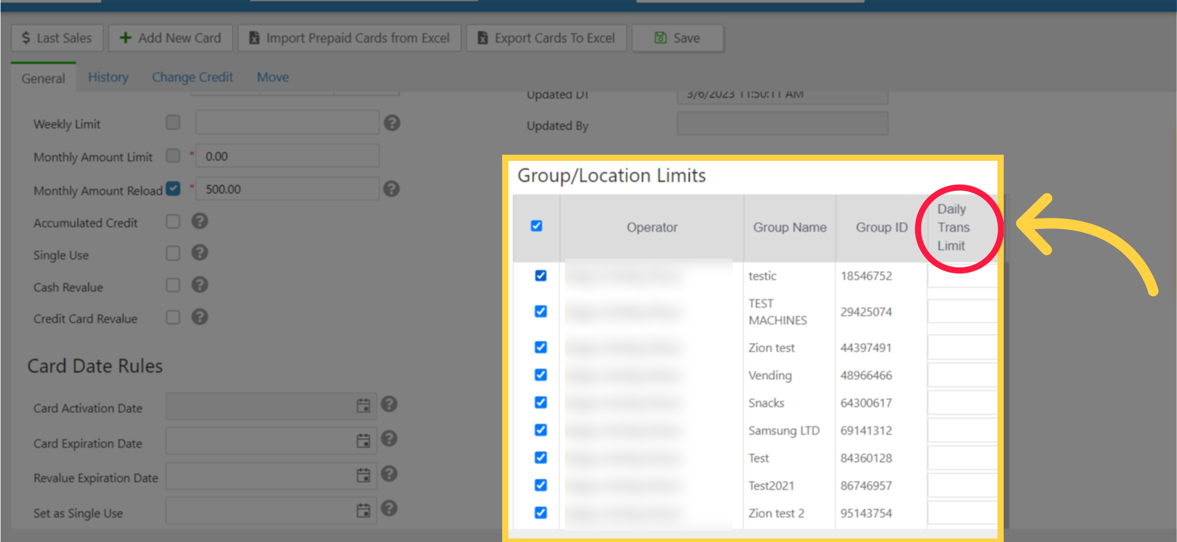This screenshot has width=1177, height=542.
Task: Toggle Credit Card Revalue checkbox
Action: [173, 317]
